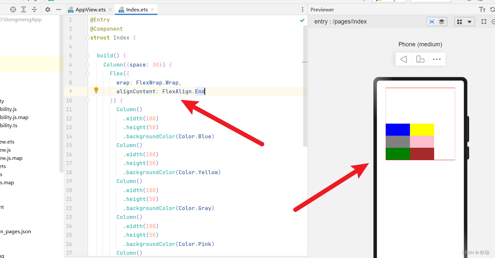
Task: Place cursor on @Entry decorator line
Action: (x=100, y=20)
